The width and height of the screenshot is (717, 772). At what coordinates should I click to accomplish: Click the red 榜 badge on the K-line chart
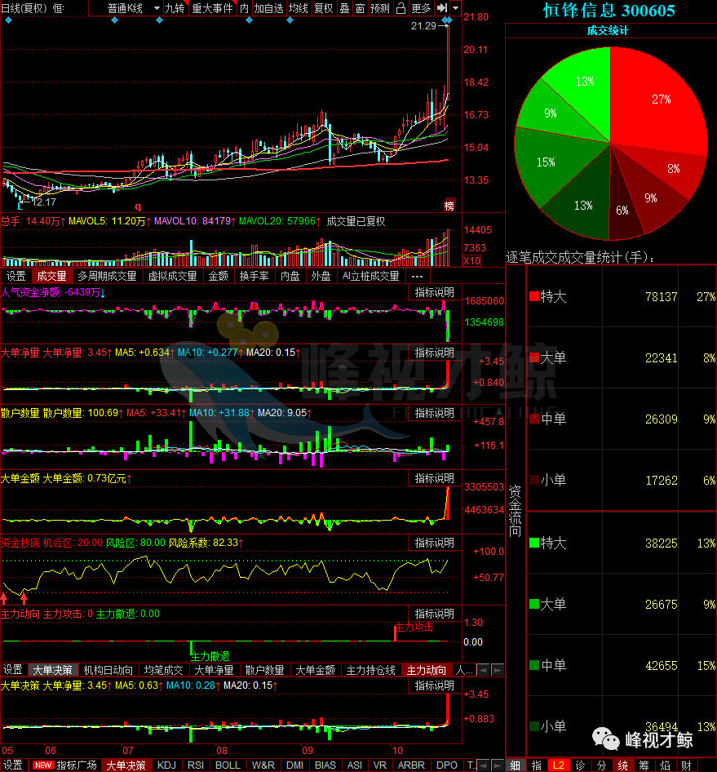pyautogui.click(x=449, y=206)
